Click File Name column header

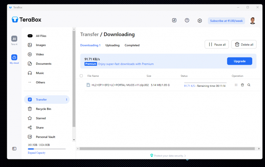(93, 76)
